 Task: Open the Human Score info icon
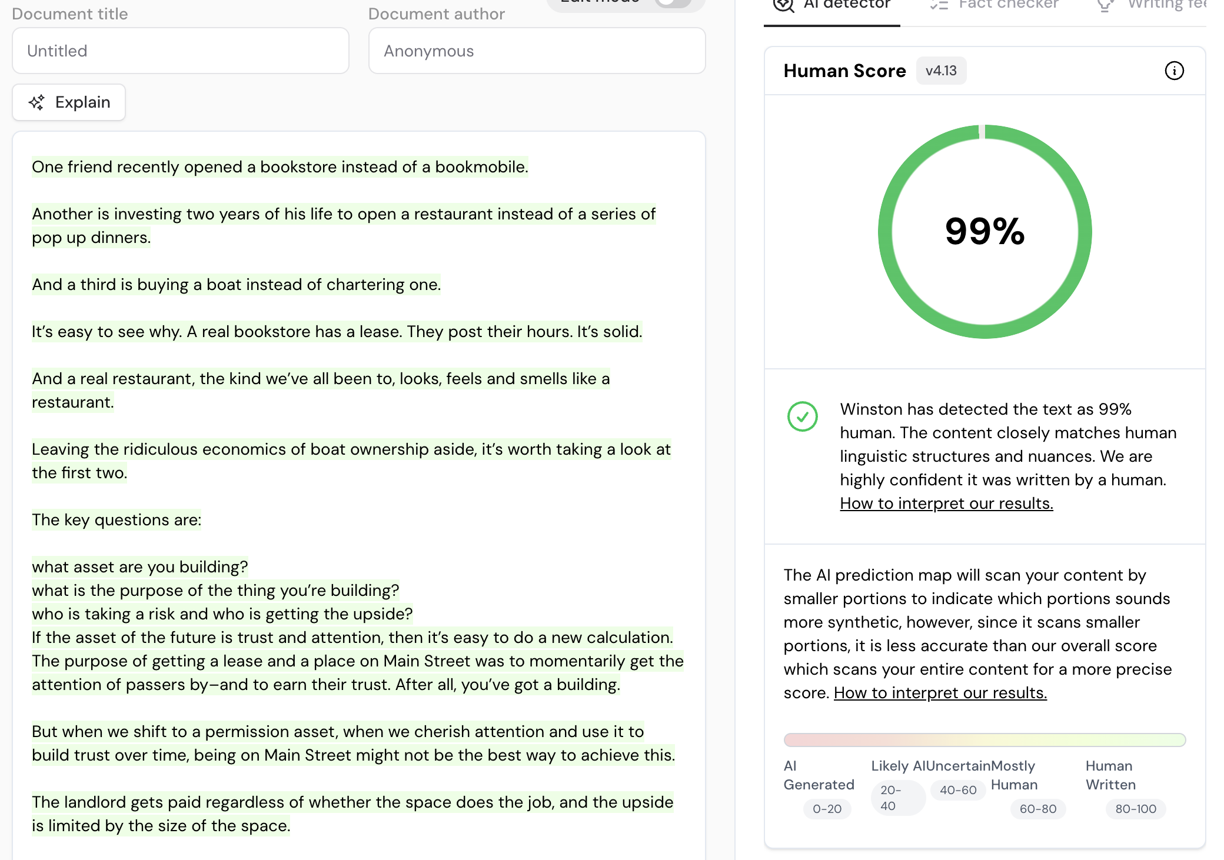1174,71
